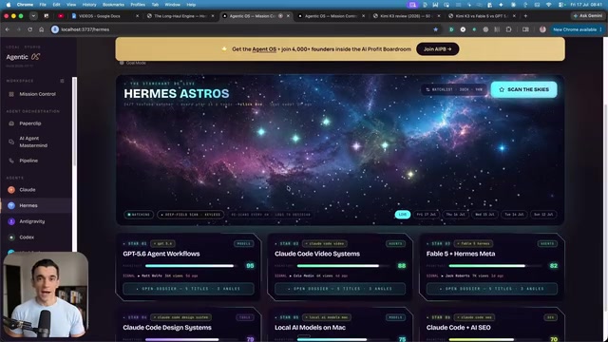This screenshot has width=608, height=342.
Task: Toggle the Deep-Field Scan pill
Action: (x=190, y=215)
